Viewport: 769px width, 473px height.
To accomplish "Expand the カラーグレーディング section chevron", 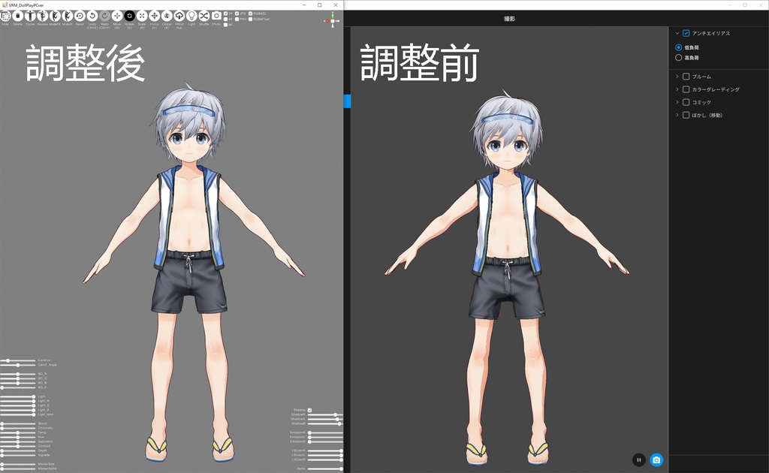I will point(677,89).
